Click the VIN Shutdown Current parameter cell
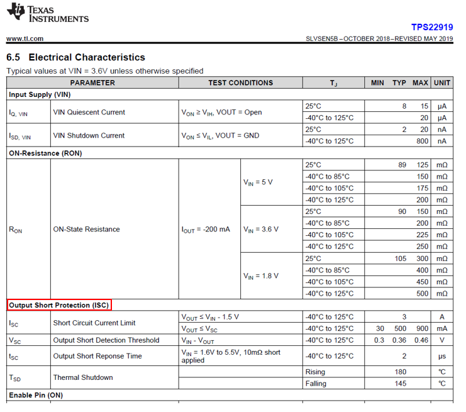 (114, 135)
